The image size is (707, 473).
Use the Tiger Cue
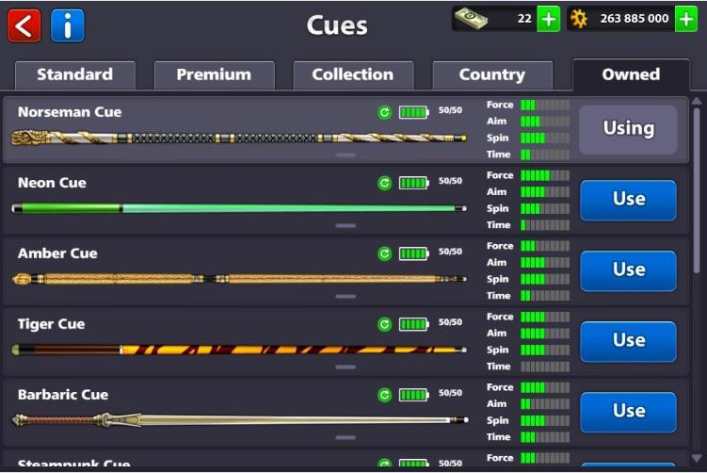pyautogui.click(x=629, y=341)
